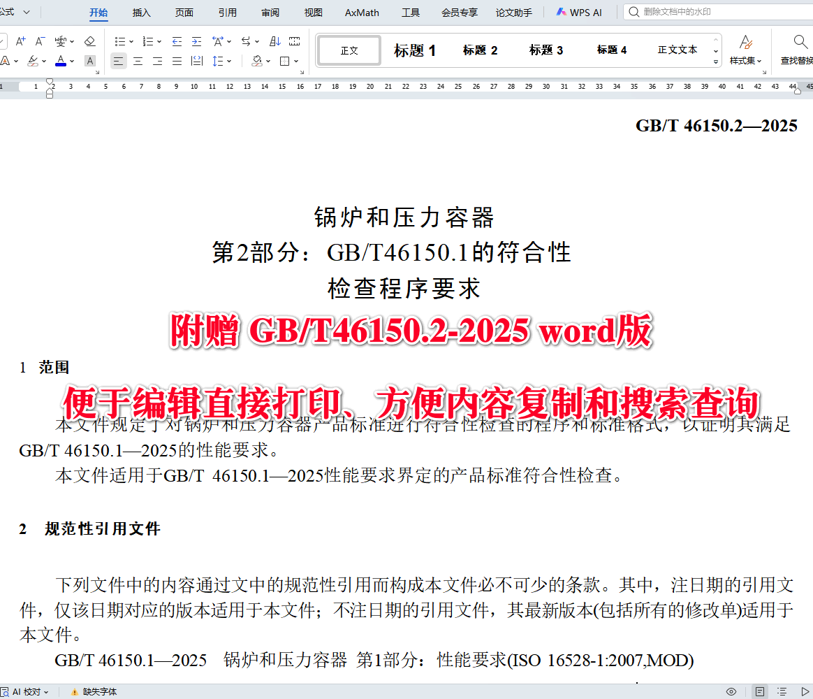Apply the 标题 3 style
Screen dimensions: 813x699
click(546, 50)
